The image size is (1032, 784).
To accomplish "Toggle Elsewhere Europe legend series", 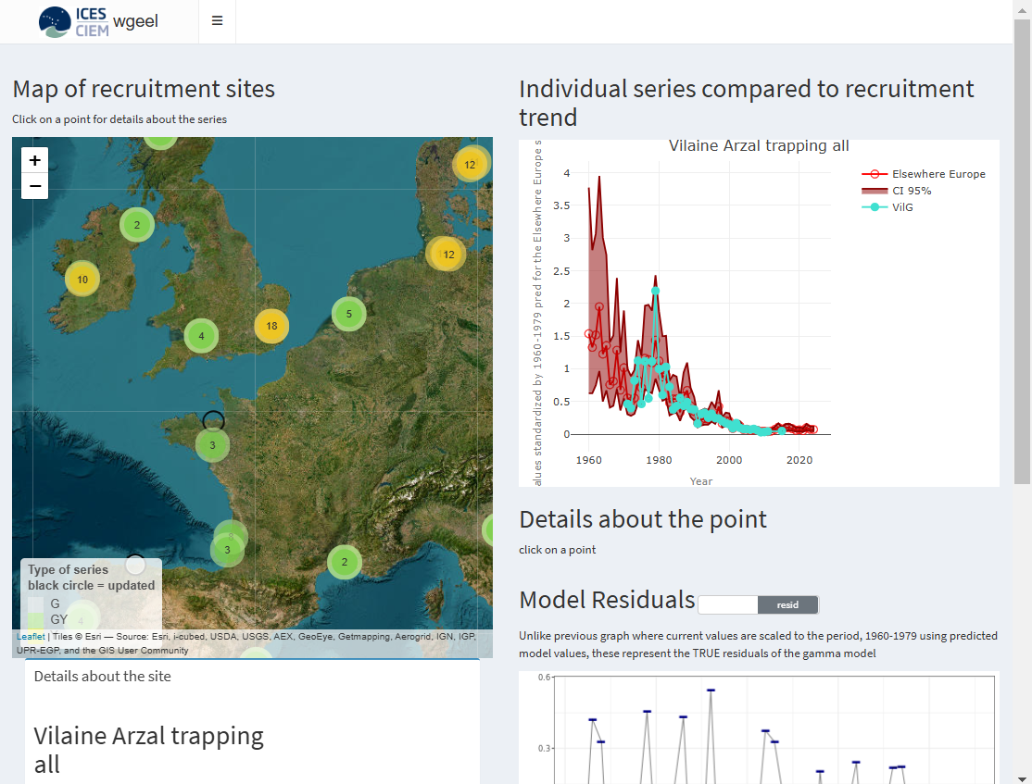I will point(937,174).
